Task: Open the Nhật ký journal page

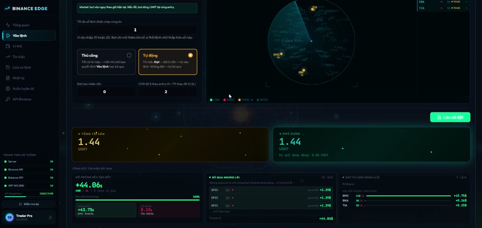Action: pyautogui.click(x=29, y=78)
